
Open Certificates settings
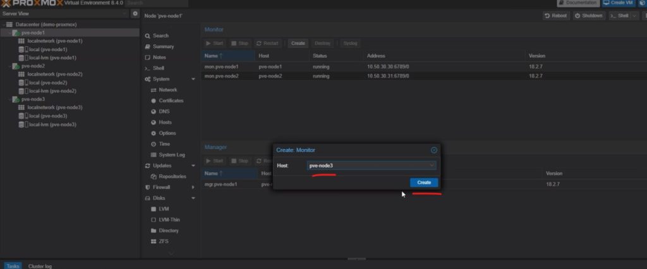tap(170, 100)
